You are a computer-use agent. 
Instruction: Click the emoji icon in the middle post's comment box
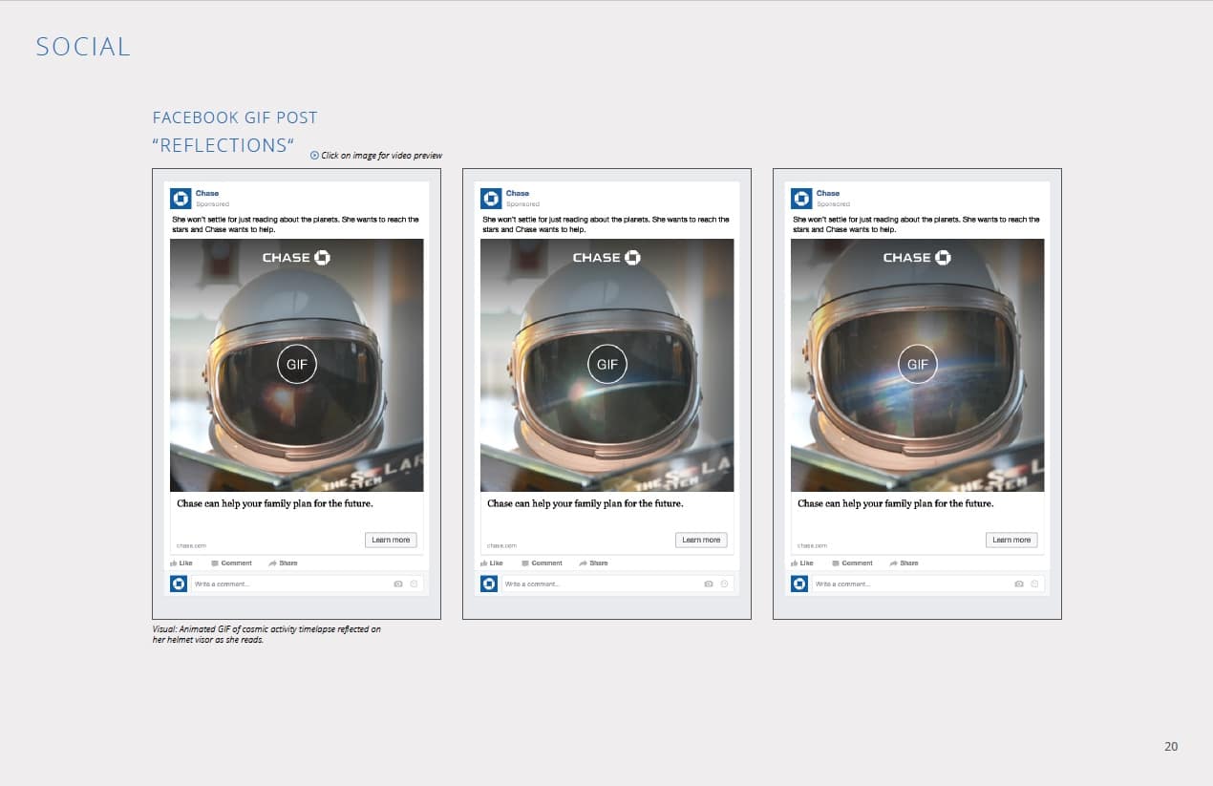pyautogui.click(x=724, y=584)
